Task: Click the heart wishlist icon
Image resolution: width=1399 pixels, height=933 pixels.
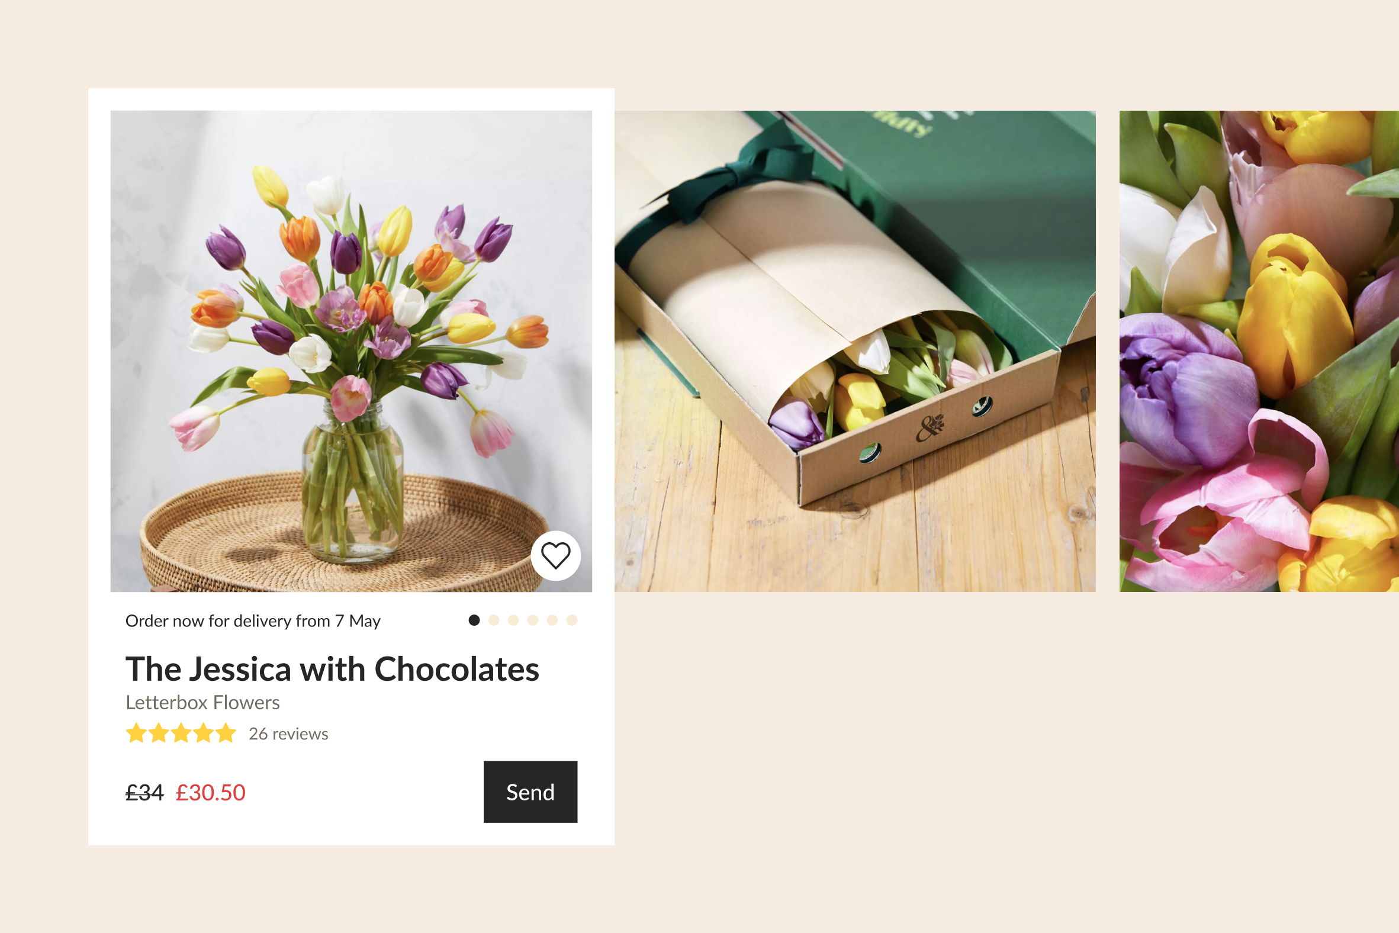Action: [x=555, y=555]
